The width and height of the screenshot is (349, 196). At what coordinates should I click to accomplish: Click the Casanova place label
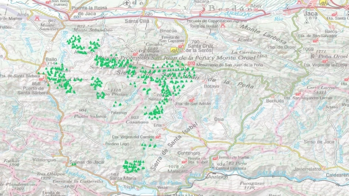point(137,122)
